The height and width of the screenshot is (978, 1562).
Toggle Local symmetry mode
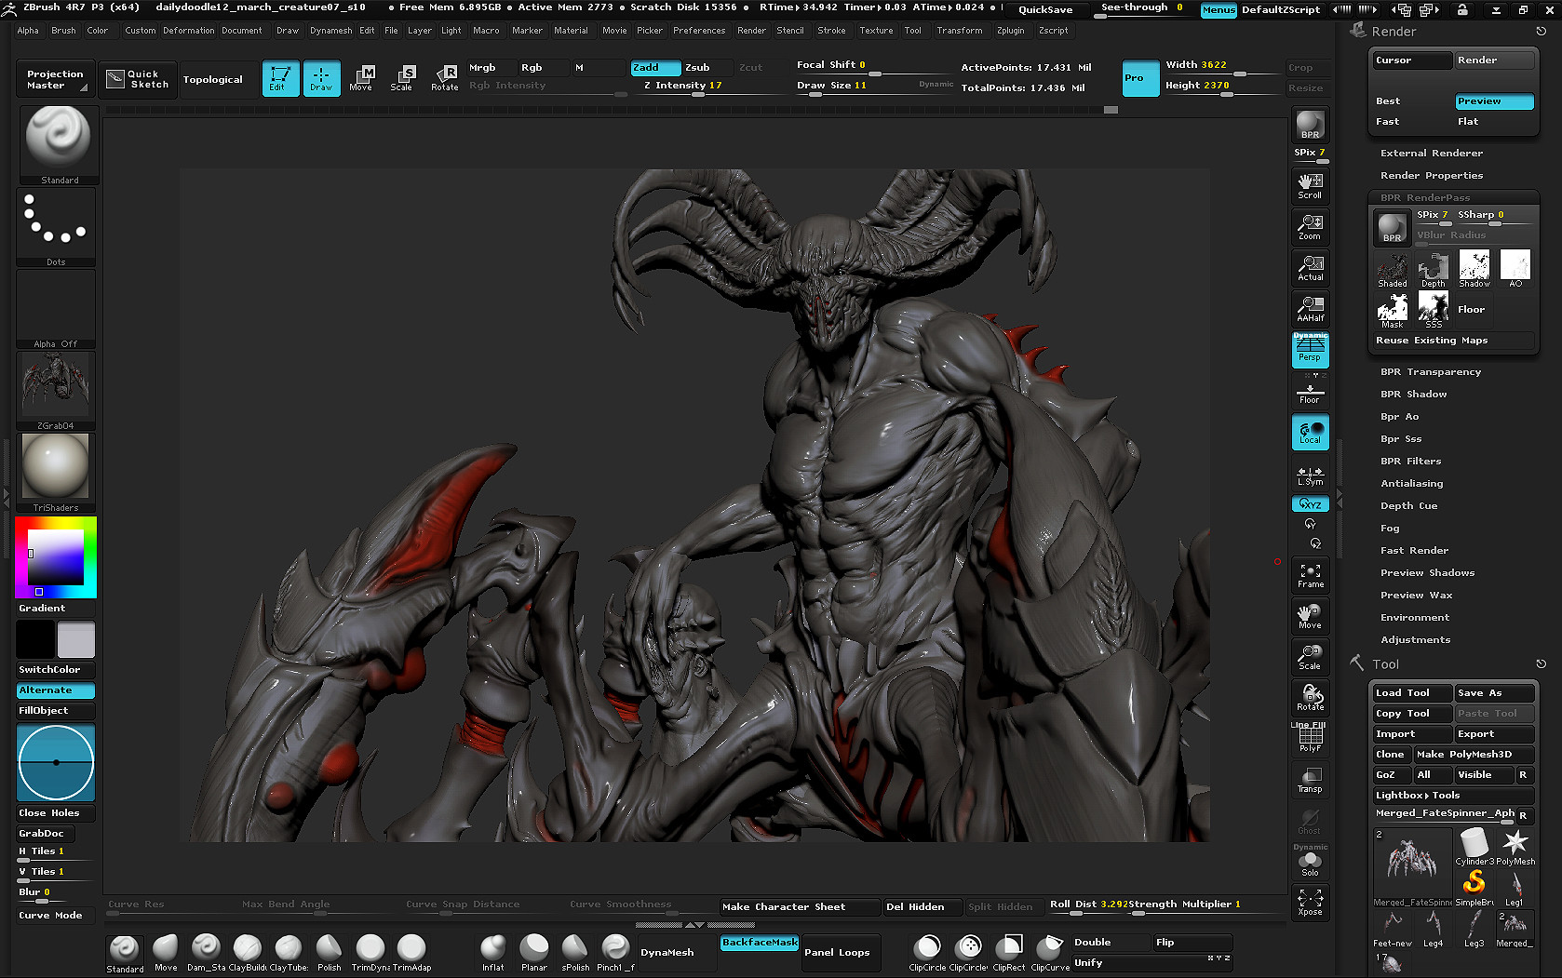[x=1310, y=433]
